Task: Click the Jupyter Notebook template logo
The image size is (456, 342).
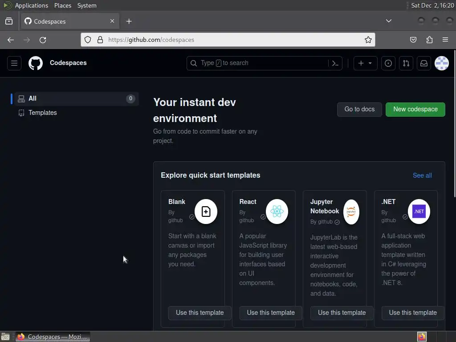Action: pos(351,212)
